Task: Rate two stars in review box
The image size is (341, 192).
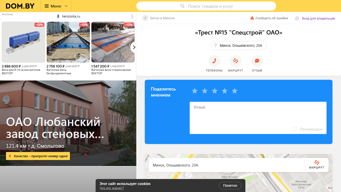Action: [205, 91]
